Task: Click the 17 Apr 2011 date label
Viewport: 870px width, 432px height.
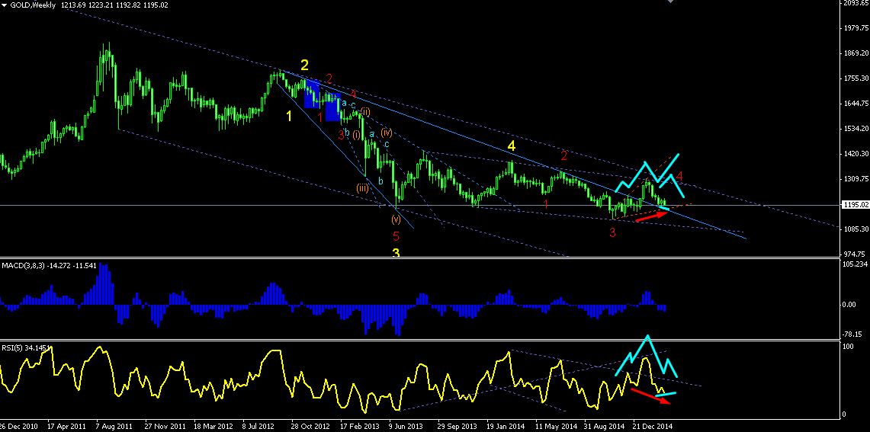Action: pyautogui.click(x=66, y=427)
